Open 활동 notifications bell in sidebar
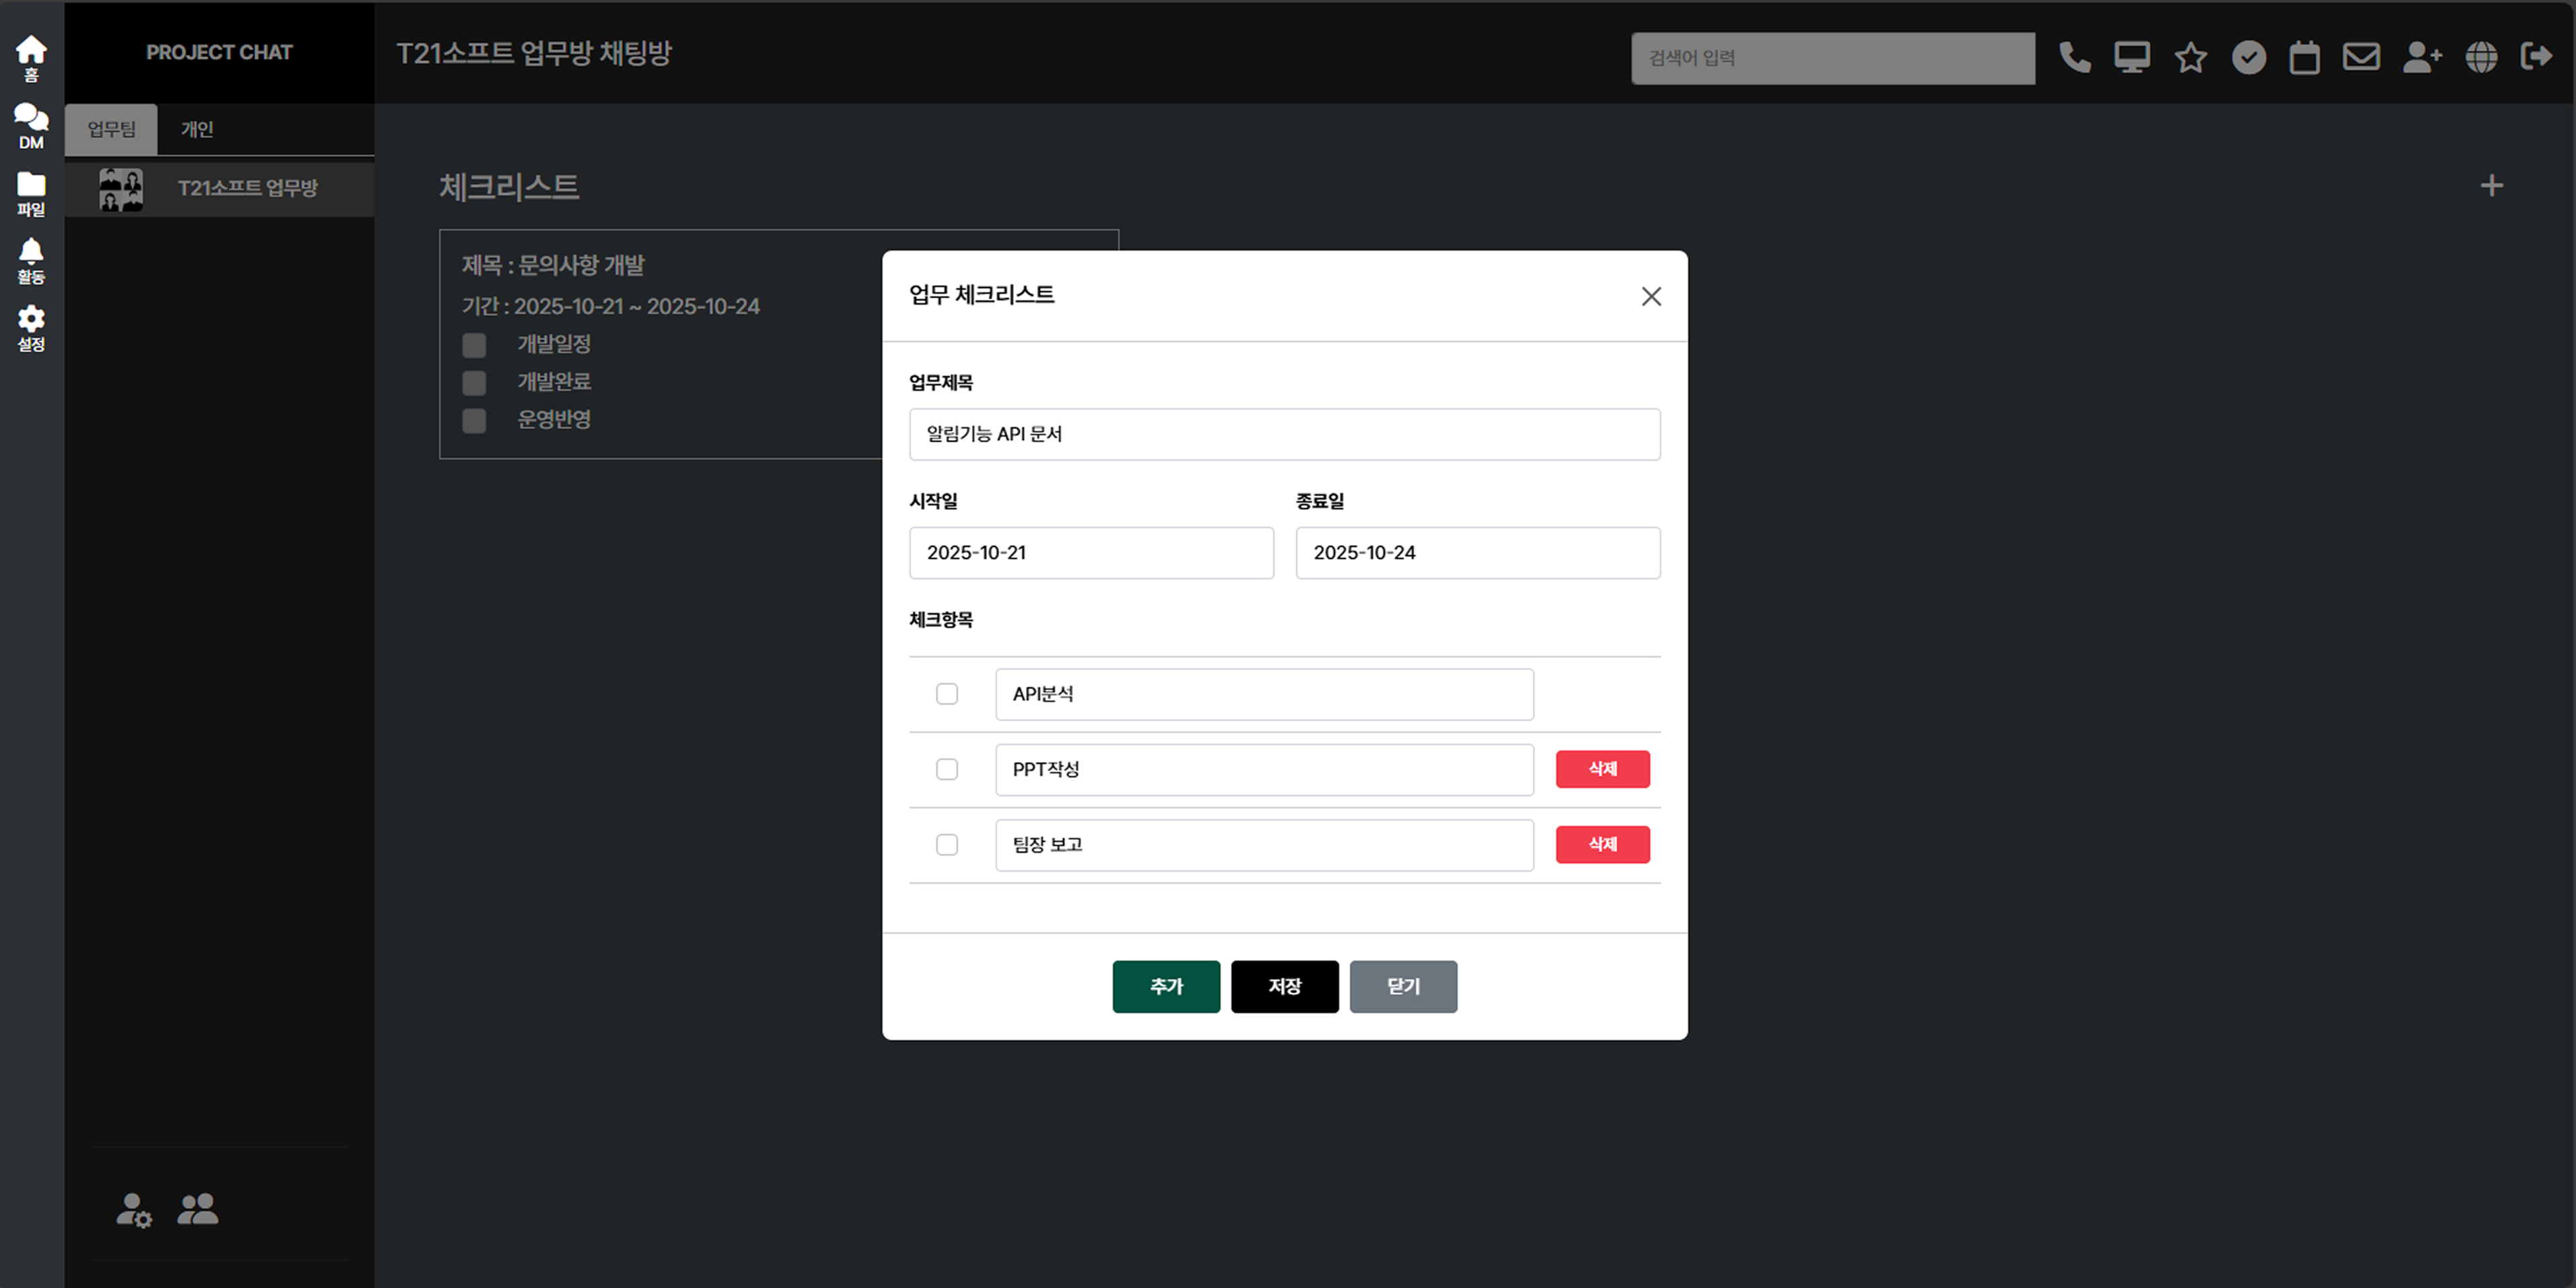This screenshot has height=1288, width=2576. 31,260
